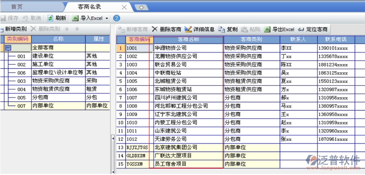Select 内部单位 category row 007

click(55, 106)
